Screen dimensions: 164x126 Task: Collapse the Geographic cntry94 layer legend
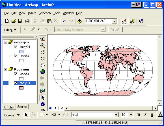(x=11, y=47)
